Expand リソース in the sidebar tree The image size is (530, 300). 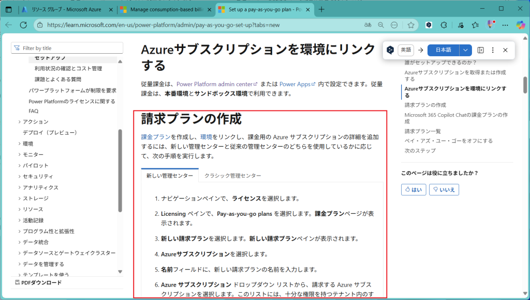click(19, 209)
